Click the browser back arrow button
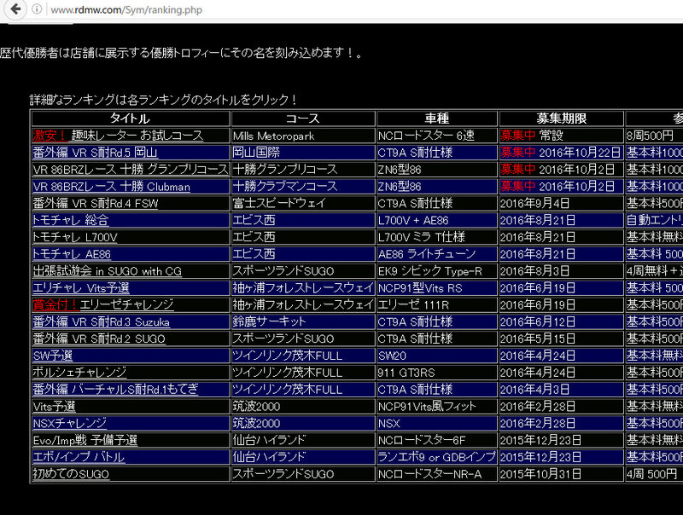The width and height of the screenshot is (683, 515). click(15, 9)
